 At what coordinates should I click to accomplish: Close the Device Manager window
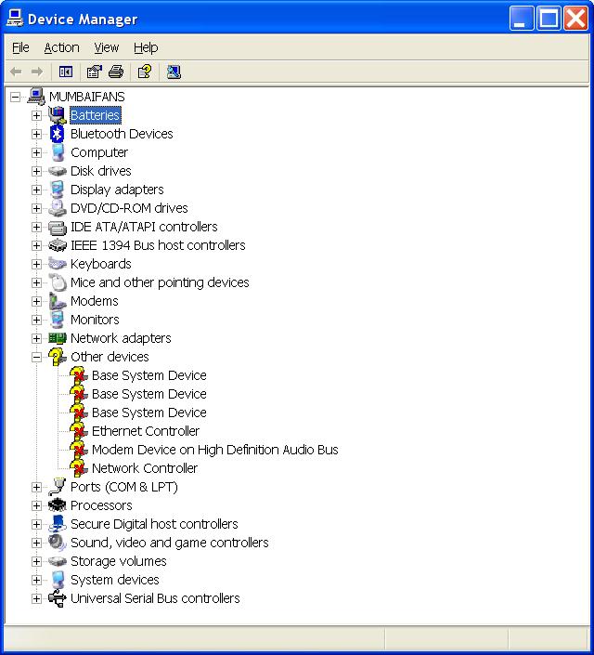(575, 19)
